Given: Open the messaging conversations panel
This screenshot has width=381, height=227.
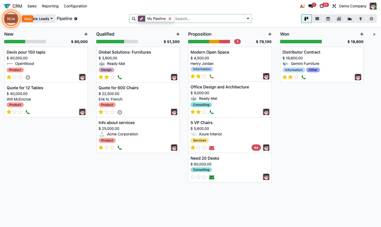Looking at the screenshot, I should pos(310,6).
